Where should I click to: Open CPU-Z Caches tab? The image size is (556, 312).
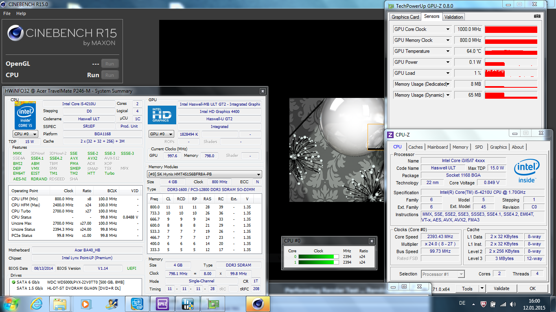(416, 147)
